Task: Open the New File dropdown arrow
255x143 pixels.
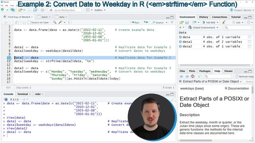Action: pyautogui.click(x=7, y=10)
